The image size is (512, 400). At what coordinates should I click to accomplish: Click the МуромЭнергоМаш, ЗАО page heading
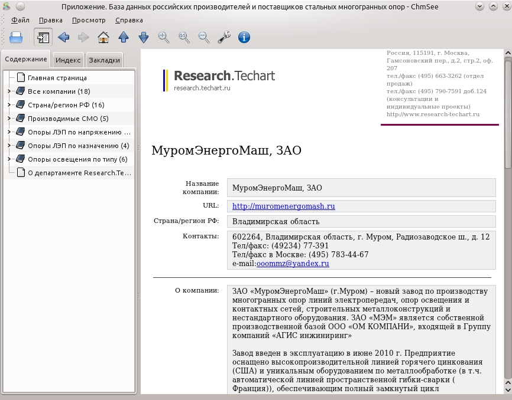coord(226,150)
